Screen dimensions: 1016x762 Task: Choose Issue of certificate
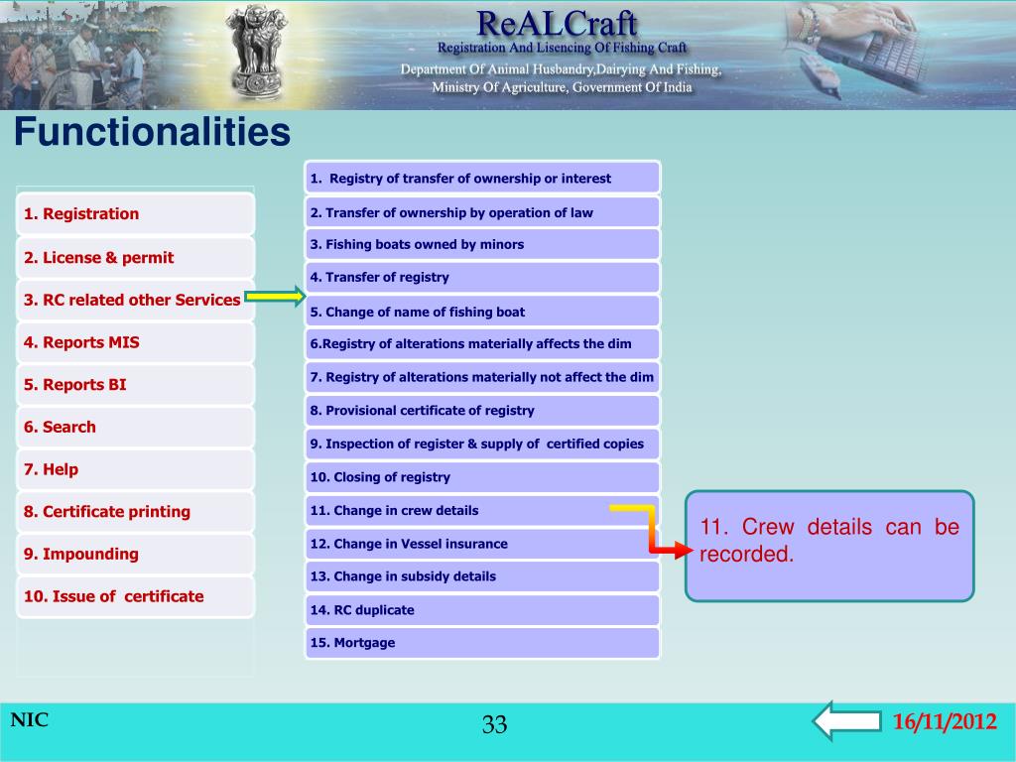[x=135, y=596]
